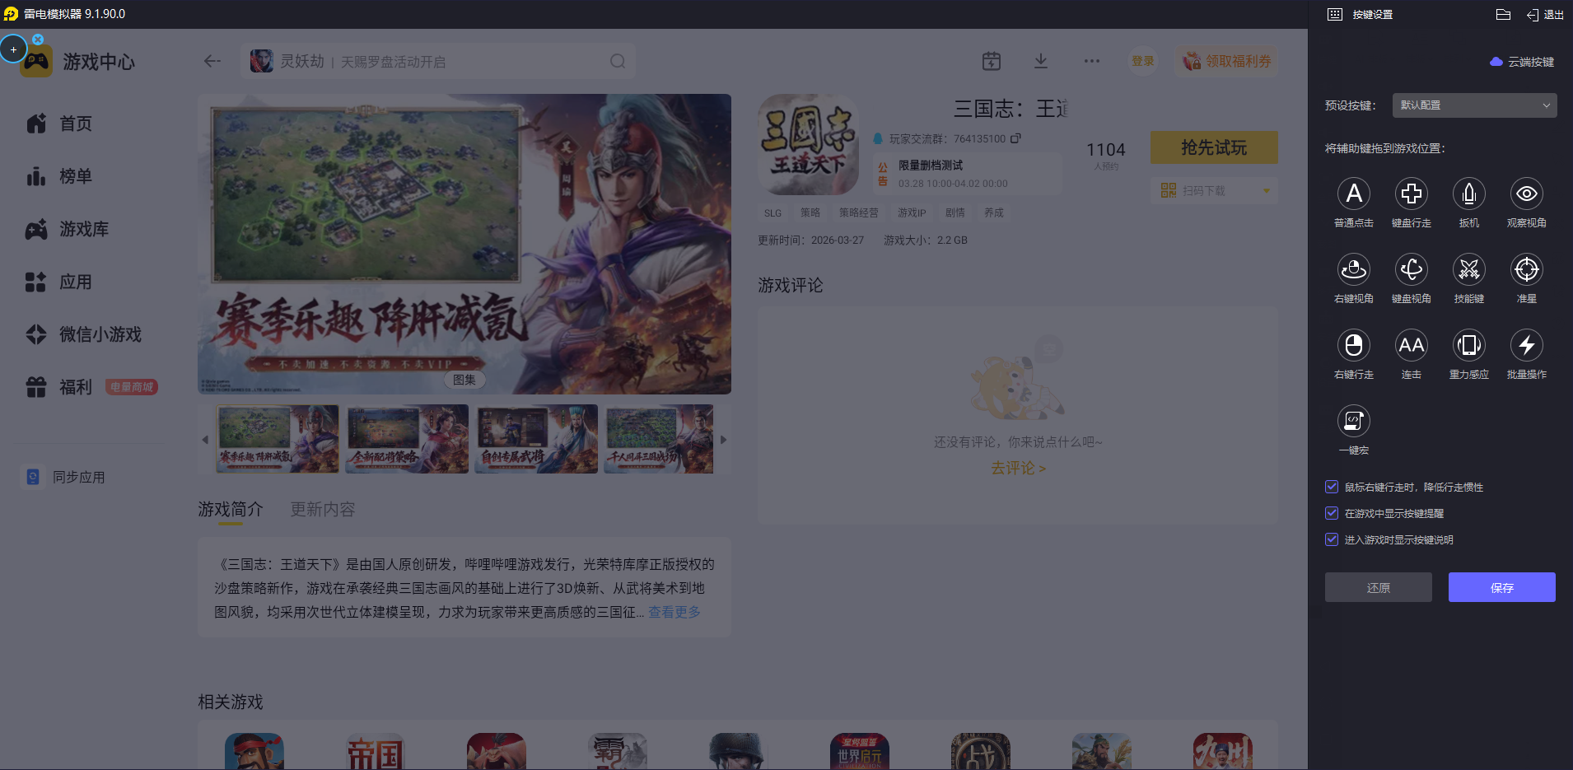The height and width of the screenshot is (770, 1573).
Task: Select the 一键宏 macro script icon
Action: [1353, 421]
